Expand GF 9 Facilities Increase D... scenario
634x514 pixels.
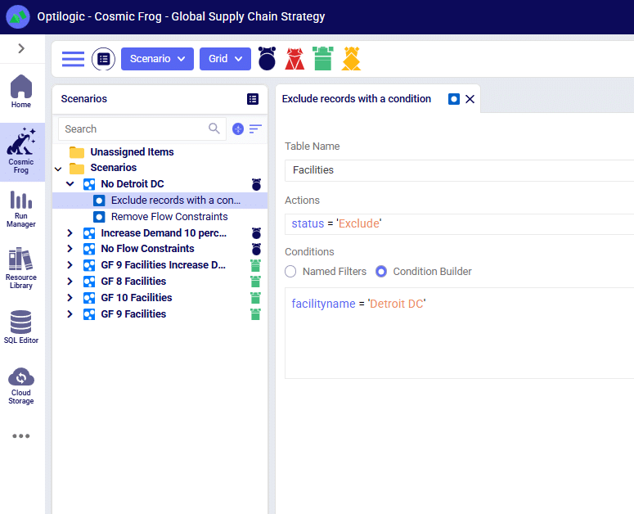tap(70, 265)
